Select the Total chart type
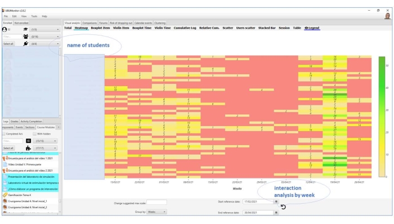 68,28
